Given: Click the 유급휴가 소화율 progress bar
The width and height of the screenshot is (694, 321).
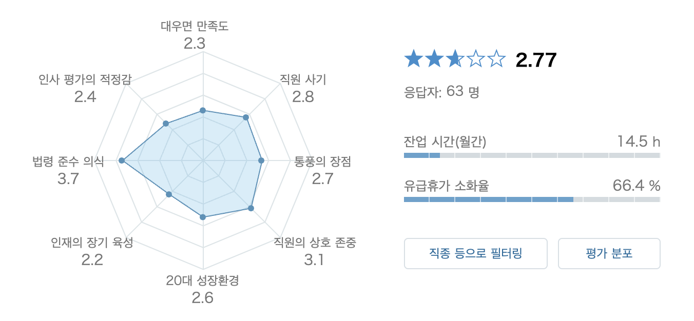Looking at the screenshot, I should pyautogui.click(x=532, y=199).
